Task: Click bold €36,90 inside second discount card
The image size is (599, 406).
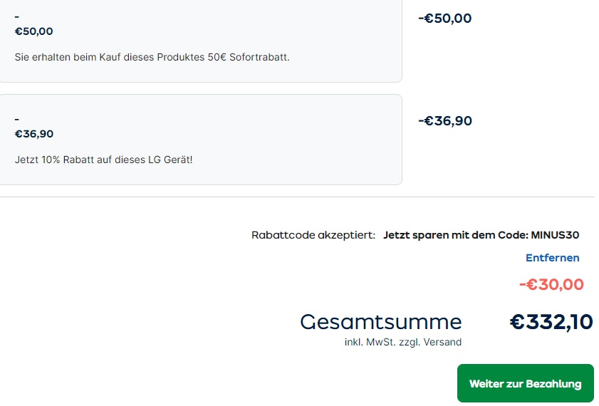Action: pos(33,134)
